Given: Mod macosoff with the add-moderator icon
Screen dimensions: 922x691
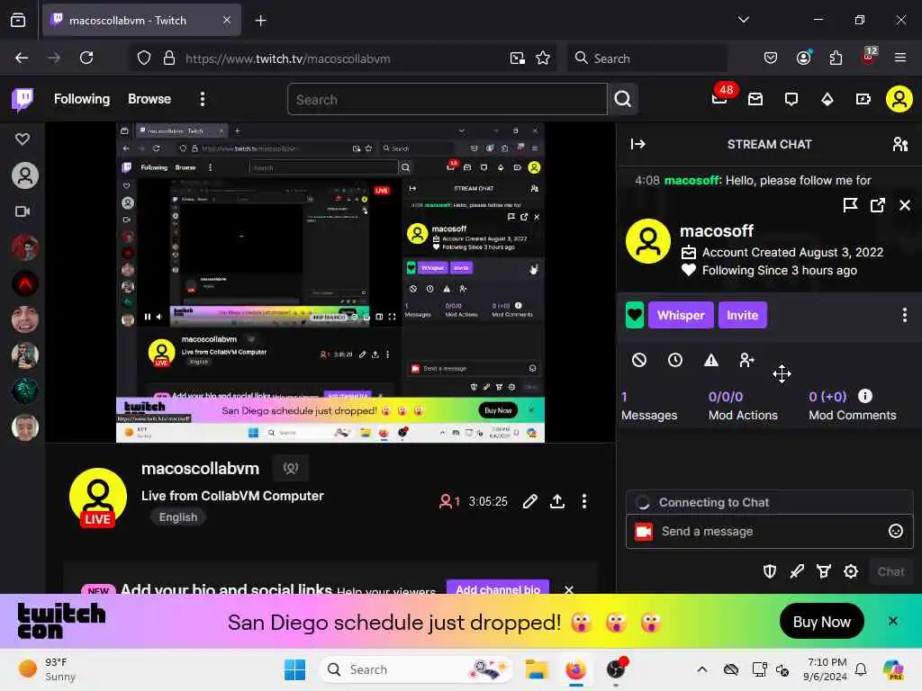Looking at the screenshot, I should click(x=746, y=360).
